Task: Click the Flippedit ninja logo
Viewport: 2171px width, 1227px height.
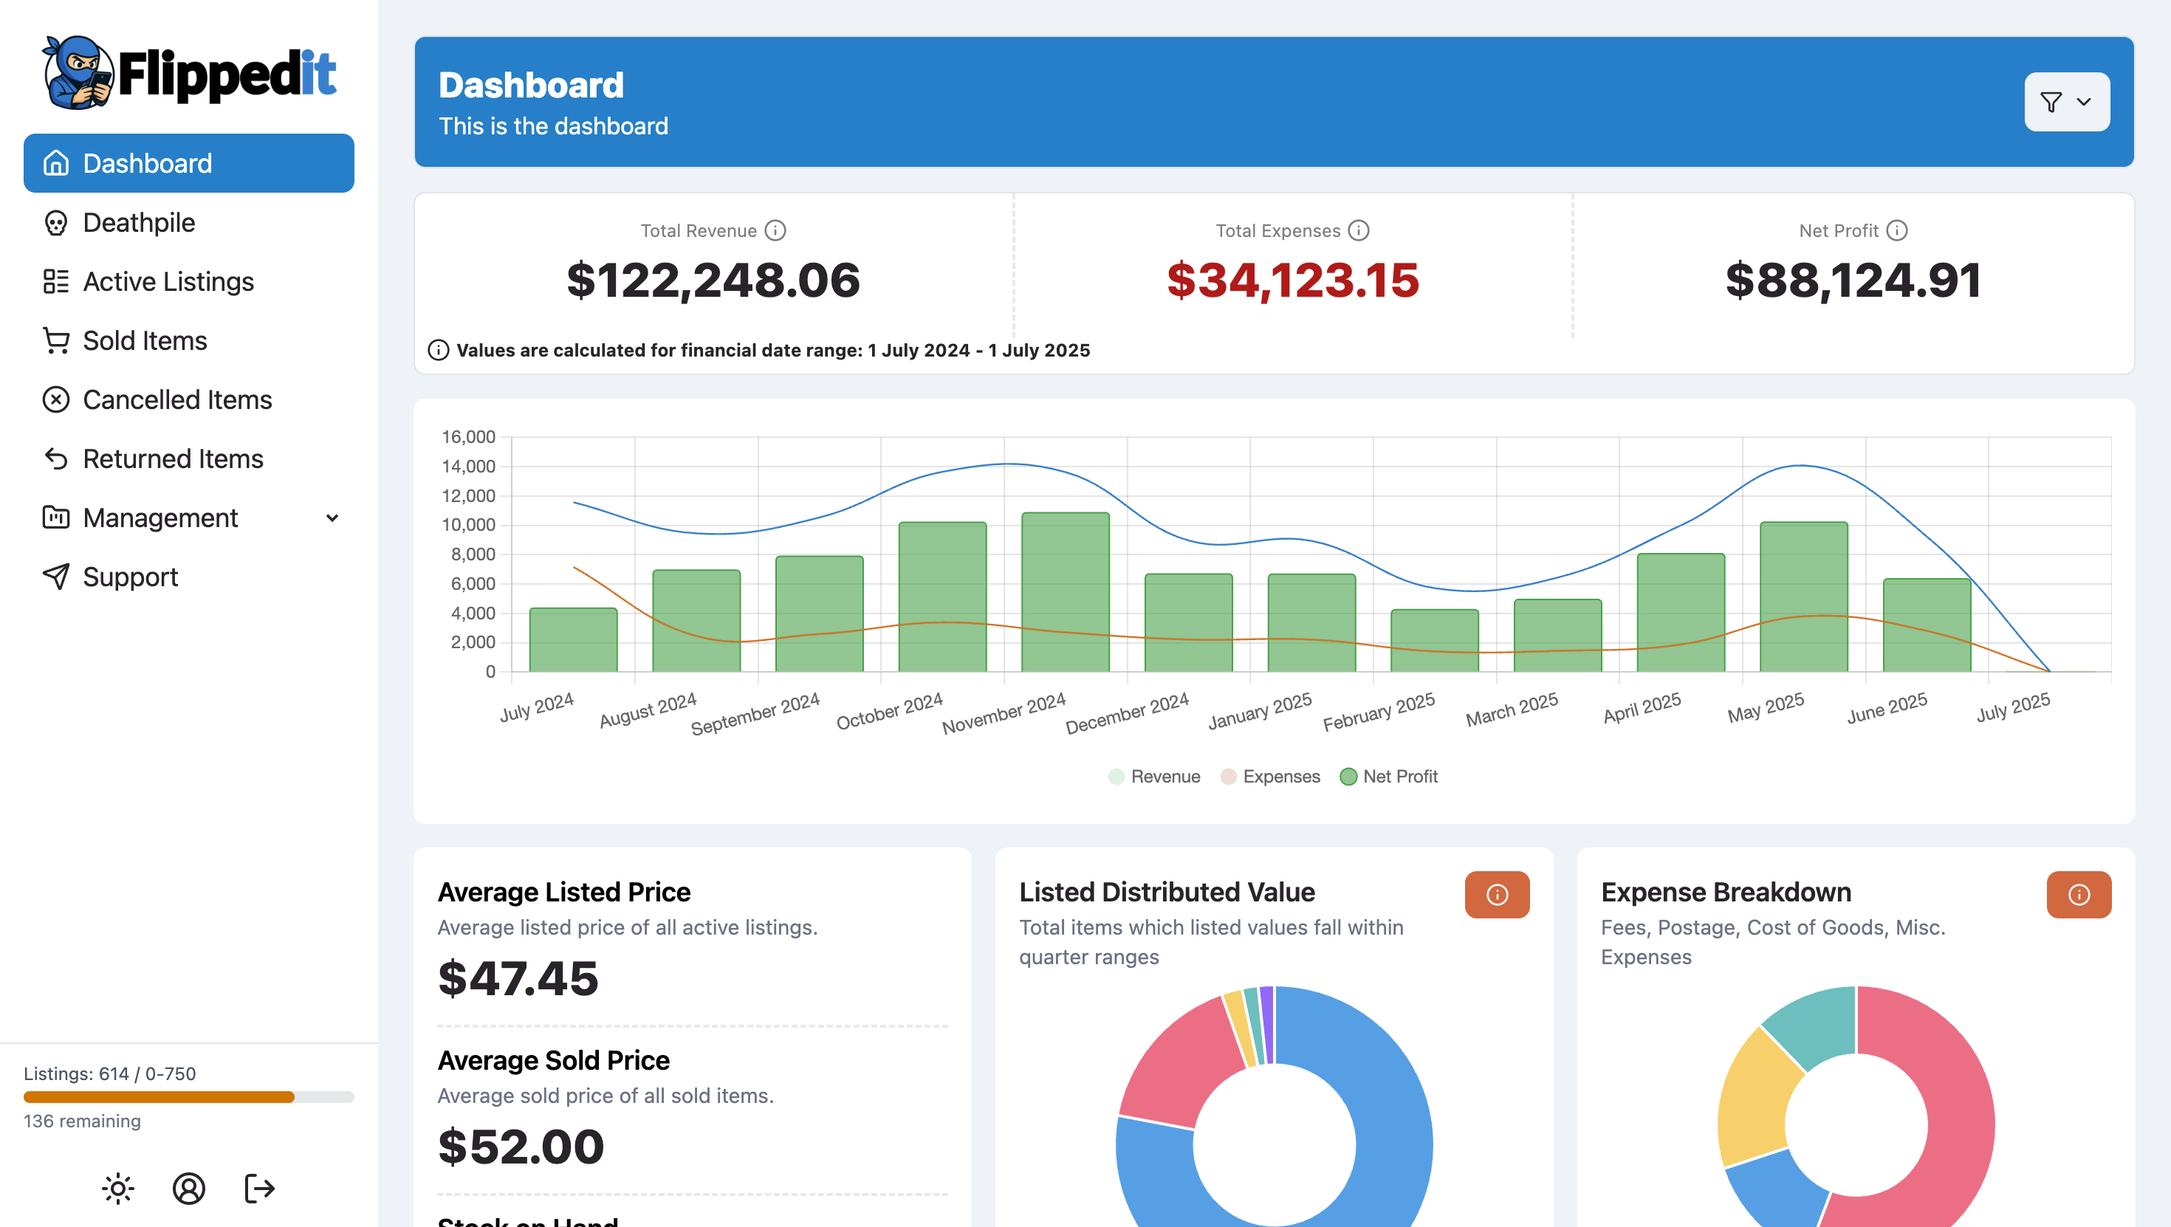Action: 190,72
